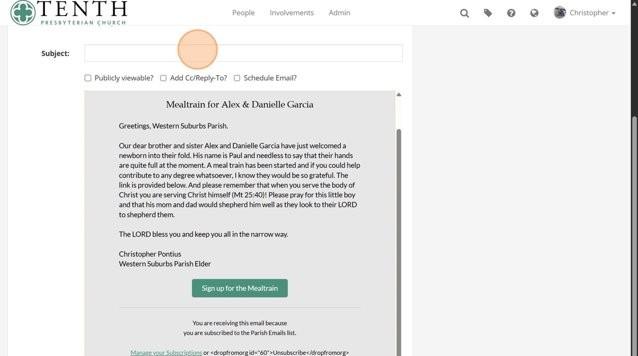638x356 pixels.
Task: Click the email preview scroll-up arrow
Action: click(x=399, y=94)
